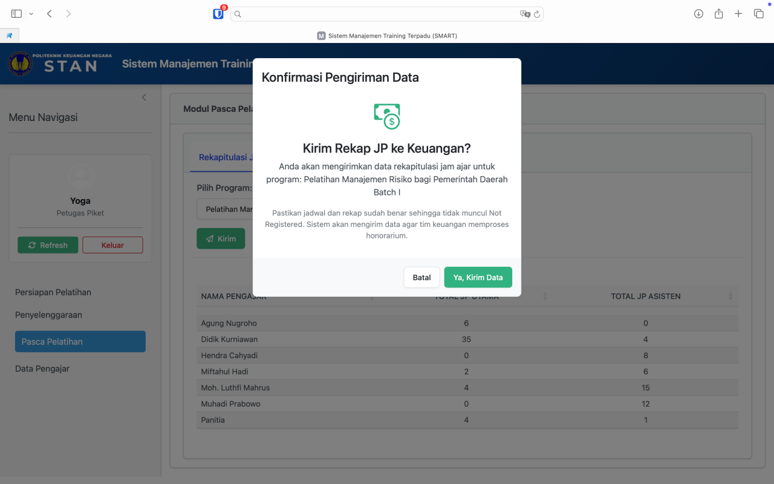Click the translate icon in address bar
Screen dimensions: 774x484
[x=524, y=14]
